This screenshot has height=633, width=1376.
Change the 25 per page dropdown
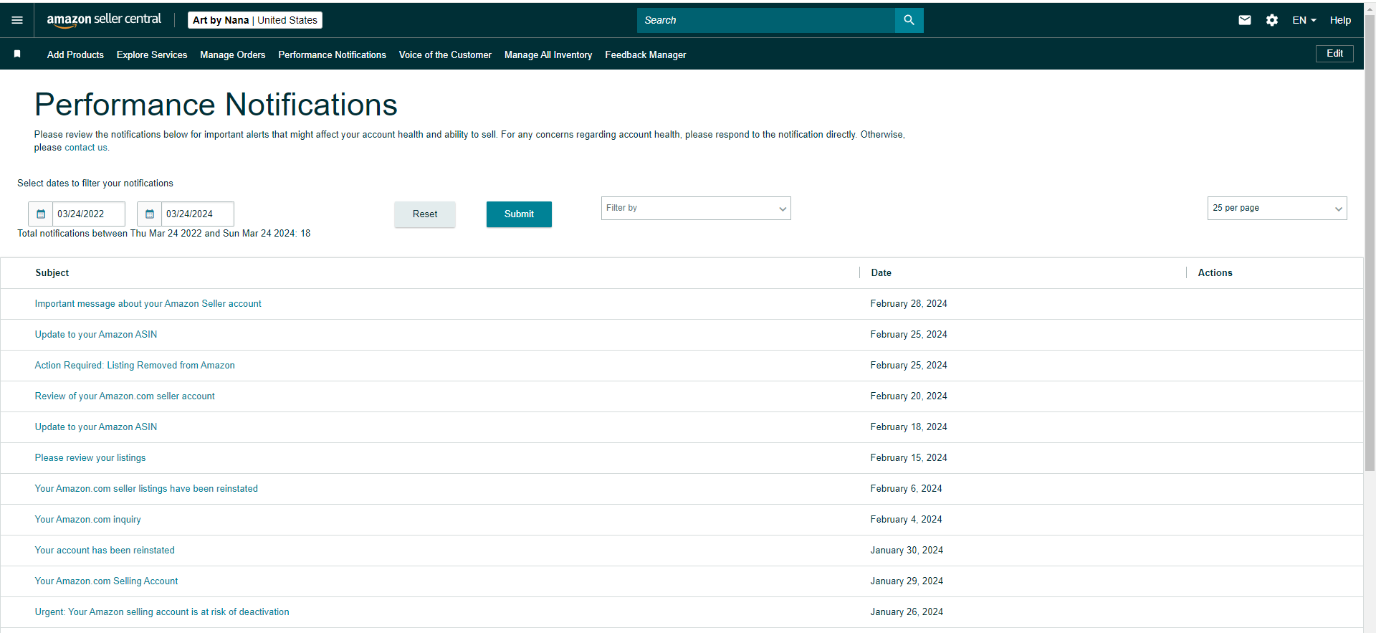click(x=1277, y=208)
